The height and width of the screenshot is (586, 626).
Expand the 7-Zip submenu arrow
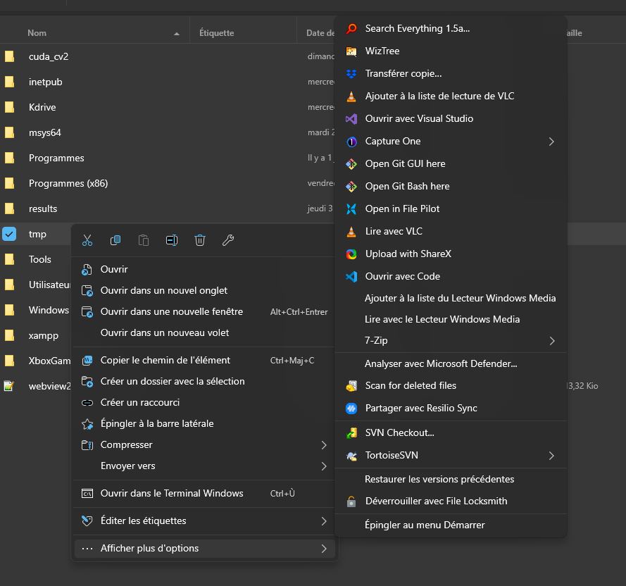click(552, 341)
